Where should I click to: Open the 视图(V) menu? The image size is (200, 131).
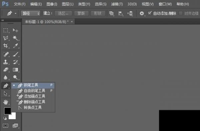coord(148,4)
